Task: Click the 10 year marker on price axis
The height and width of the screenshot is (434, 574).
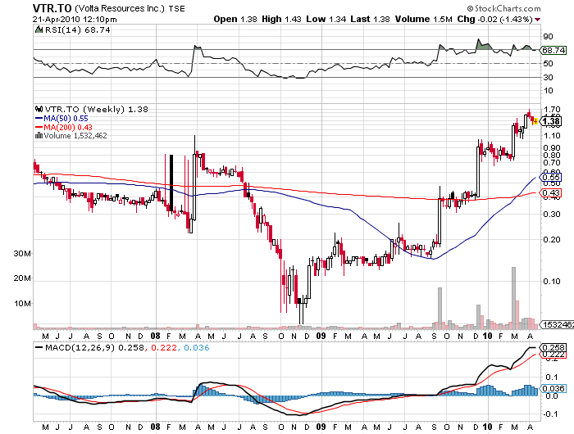Action: 487,336
